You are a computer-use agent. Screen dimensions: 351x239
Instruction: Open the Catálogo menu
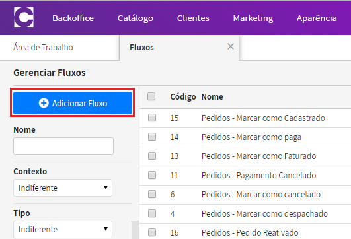coord(136,18)
